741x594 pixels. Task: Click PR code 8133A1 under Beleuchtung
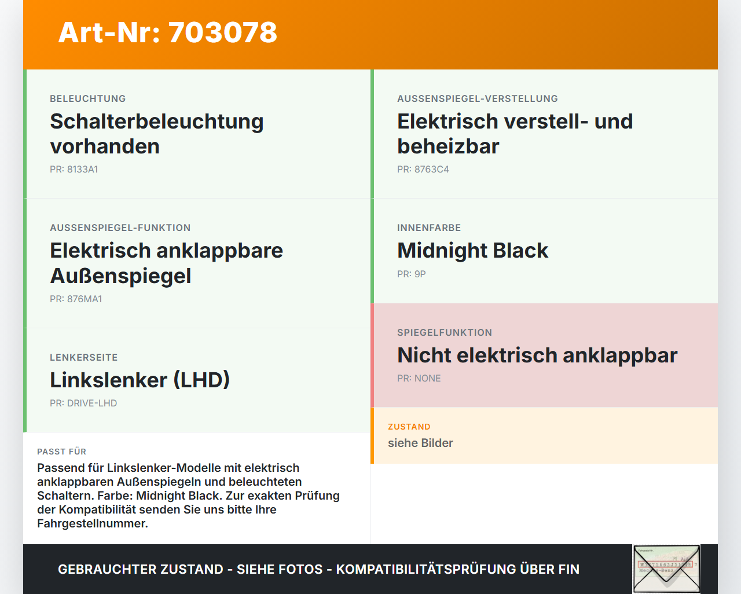pyautogui.click(x=74, y=169)
